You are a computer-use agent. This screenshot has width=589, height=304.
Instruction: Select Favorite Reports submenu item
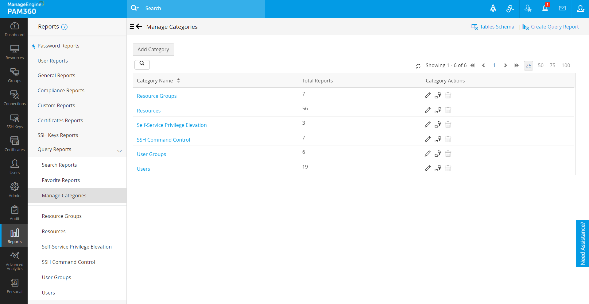pyautogui.click(x=61, y=180)
